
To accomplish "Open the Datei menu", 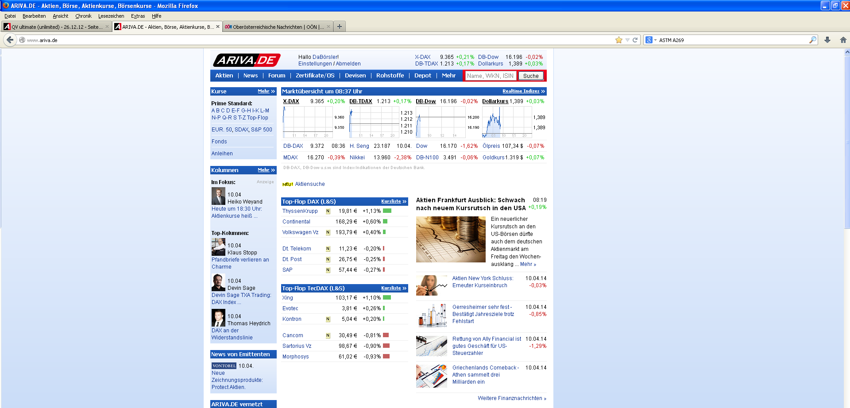I will tap(10, 16).
